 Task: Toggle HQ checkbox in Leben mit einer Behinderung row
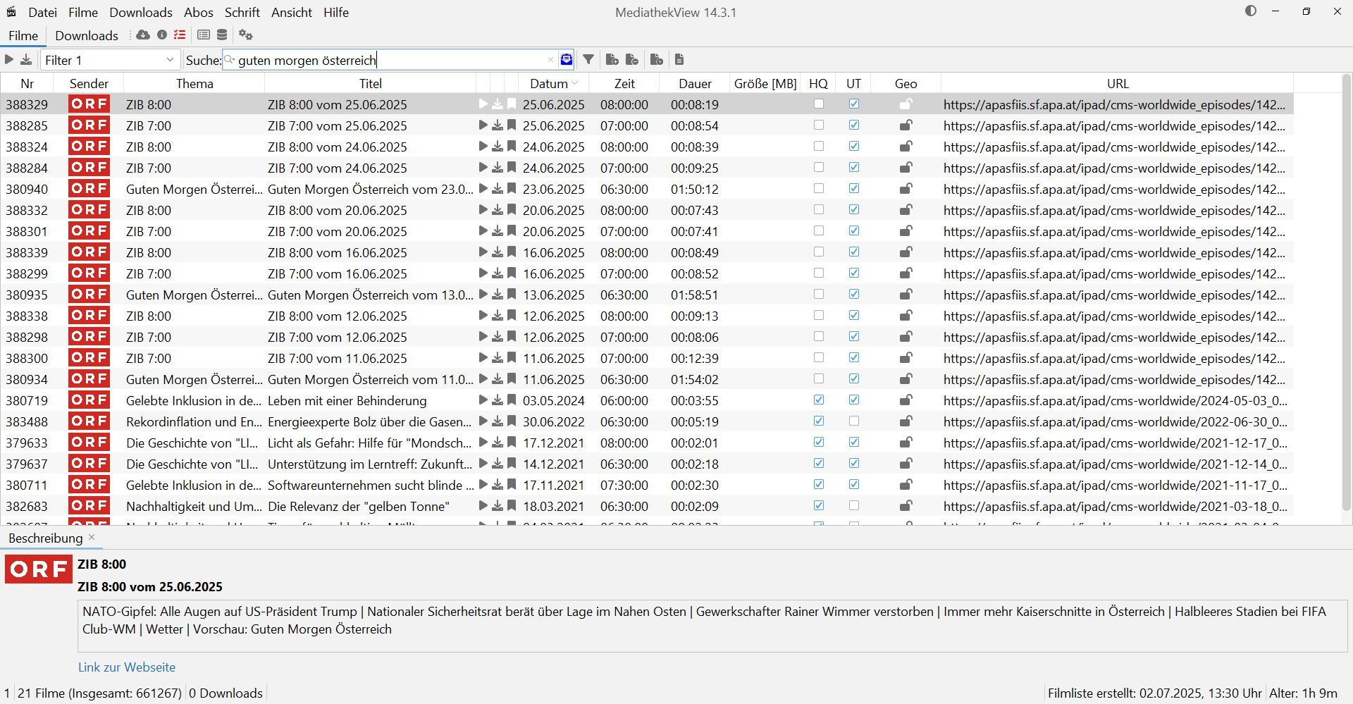[x=818, y=400]
